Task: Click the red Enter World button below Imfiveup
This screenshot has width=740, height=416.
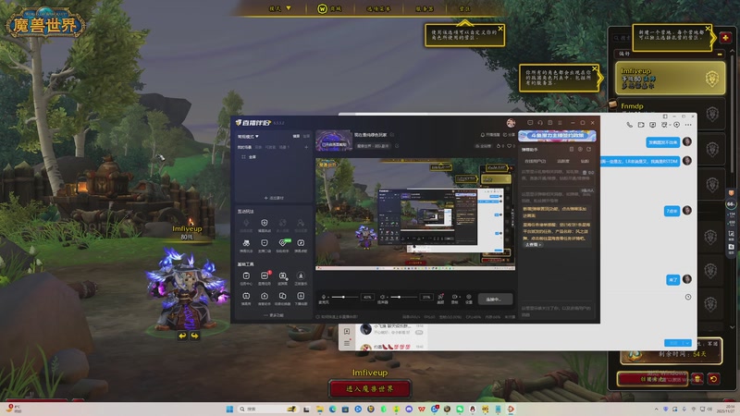Action: point(369,388)
